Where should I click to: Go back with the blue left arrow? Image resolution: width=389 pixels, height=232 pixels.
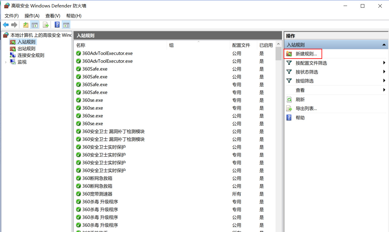click(x=6, y=25)
